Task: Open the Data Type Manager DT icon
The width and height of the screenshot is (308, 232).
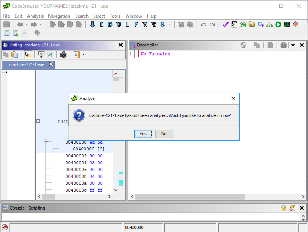Action: [x=252, y=24]
